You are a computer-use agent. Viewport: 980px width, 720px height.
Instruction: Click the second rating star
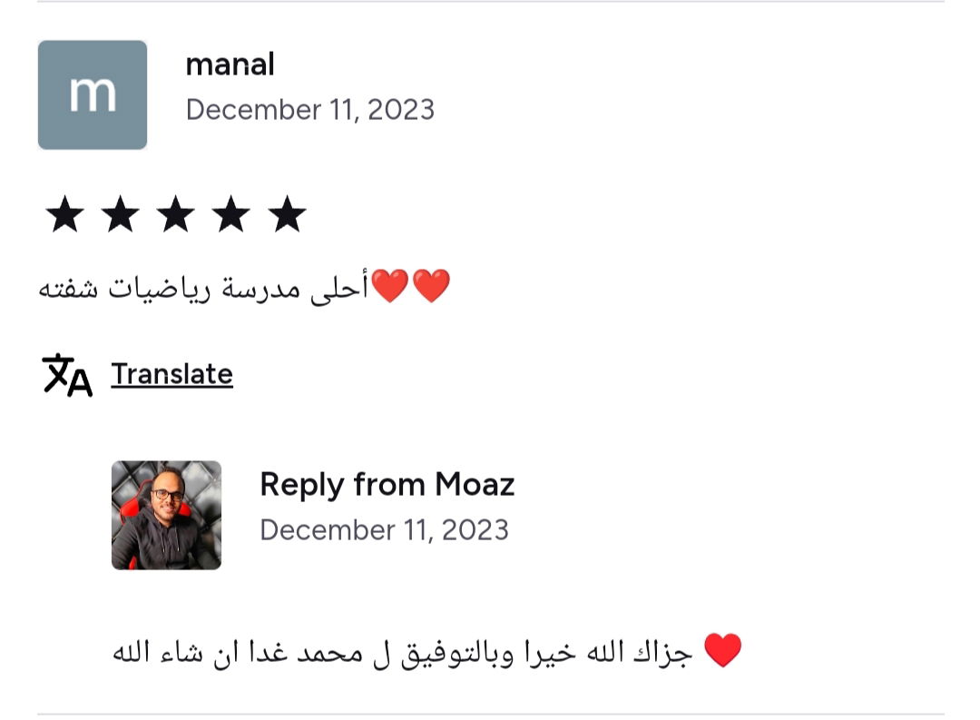pyautogui.click(x=120, y=216)
